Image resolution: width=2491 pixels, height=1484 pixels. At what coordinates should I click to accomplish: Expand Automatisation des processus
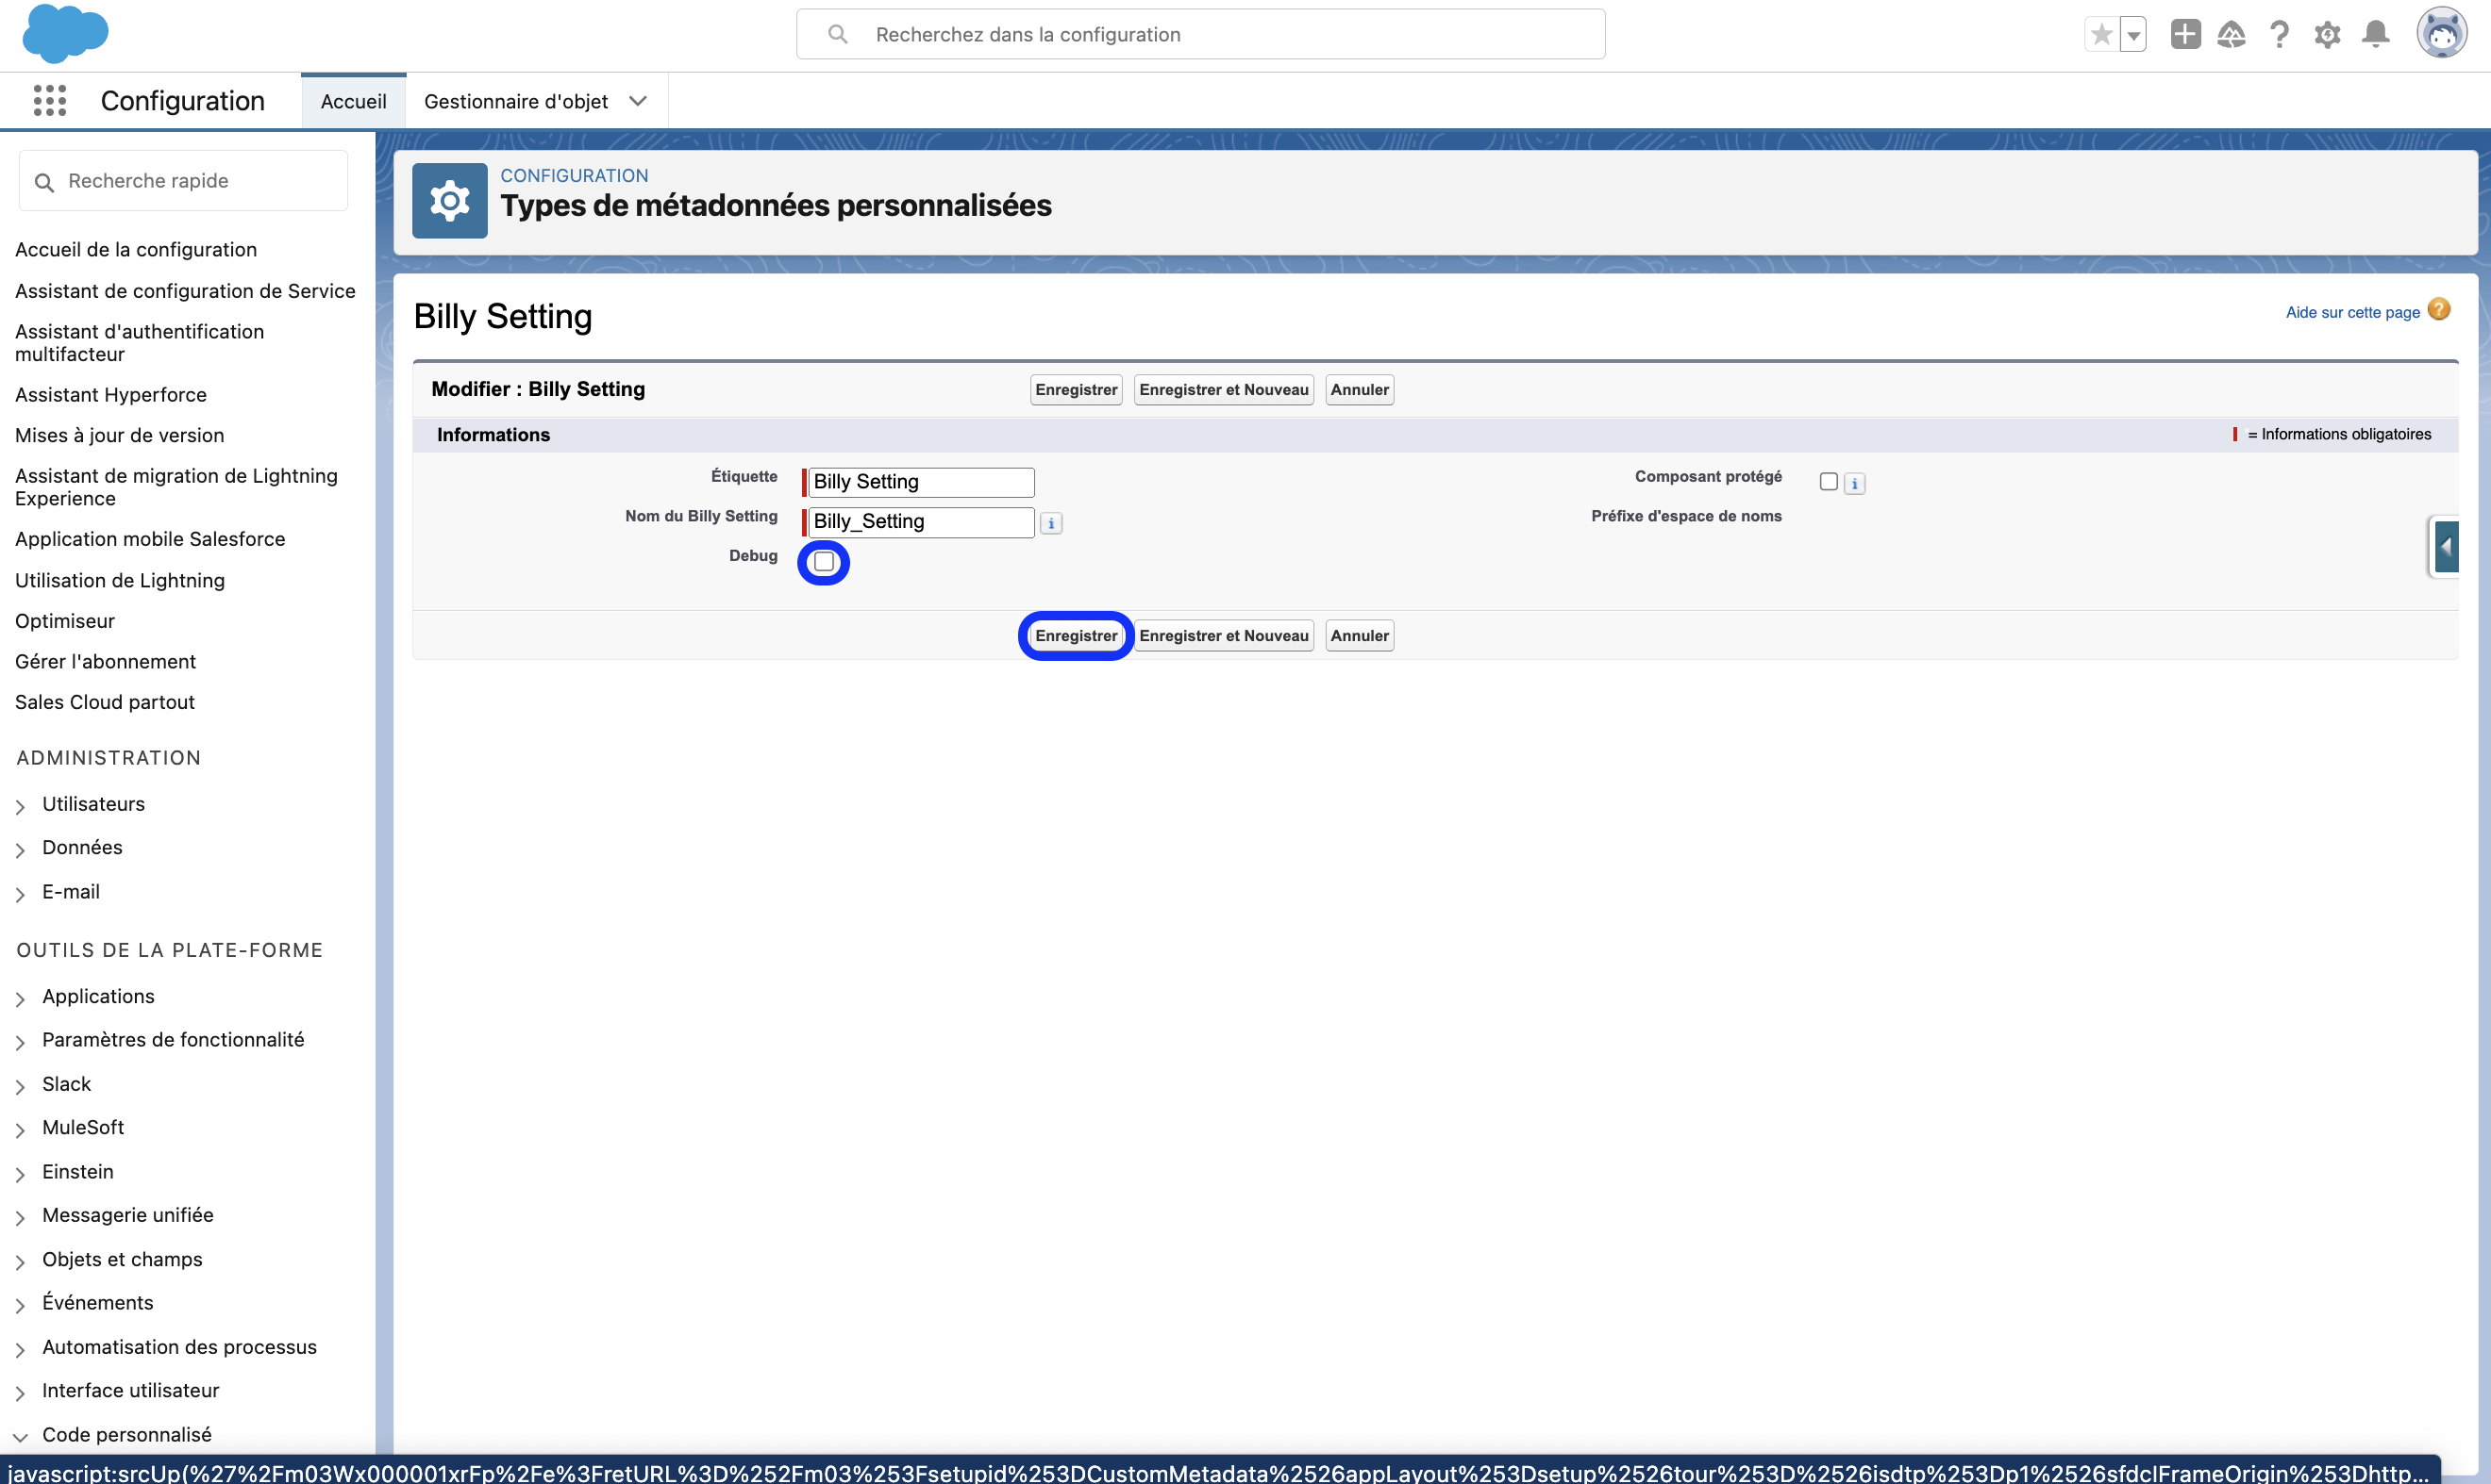(20, 1349)
